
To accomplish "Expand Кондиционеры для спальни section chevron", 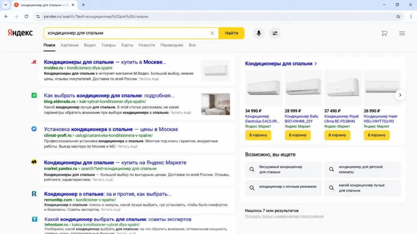I will point(316,64).
